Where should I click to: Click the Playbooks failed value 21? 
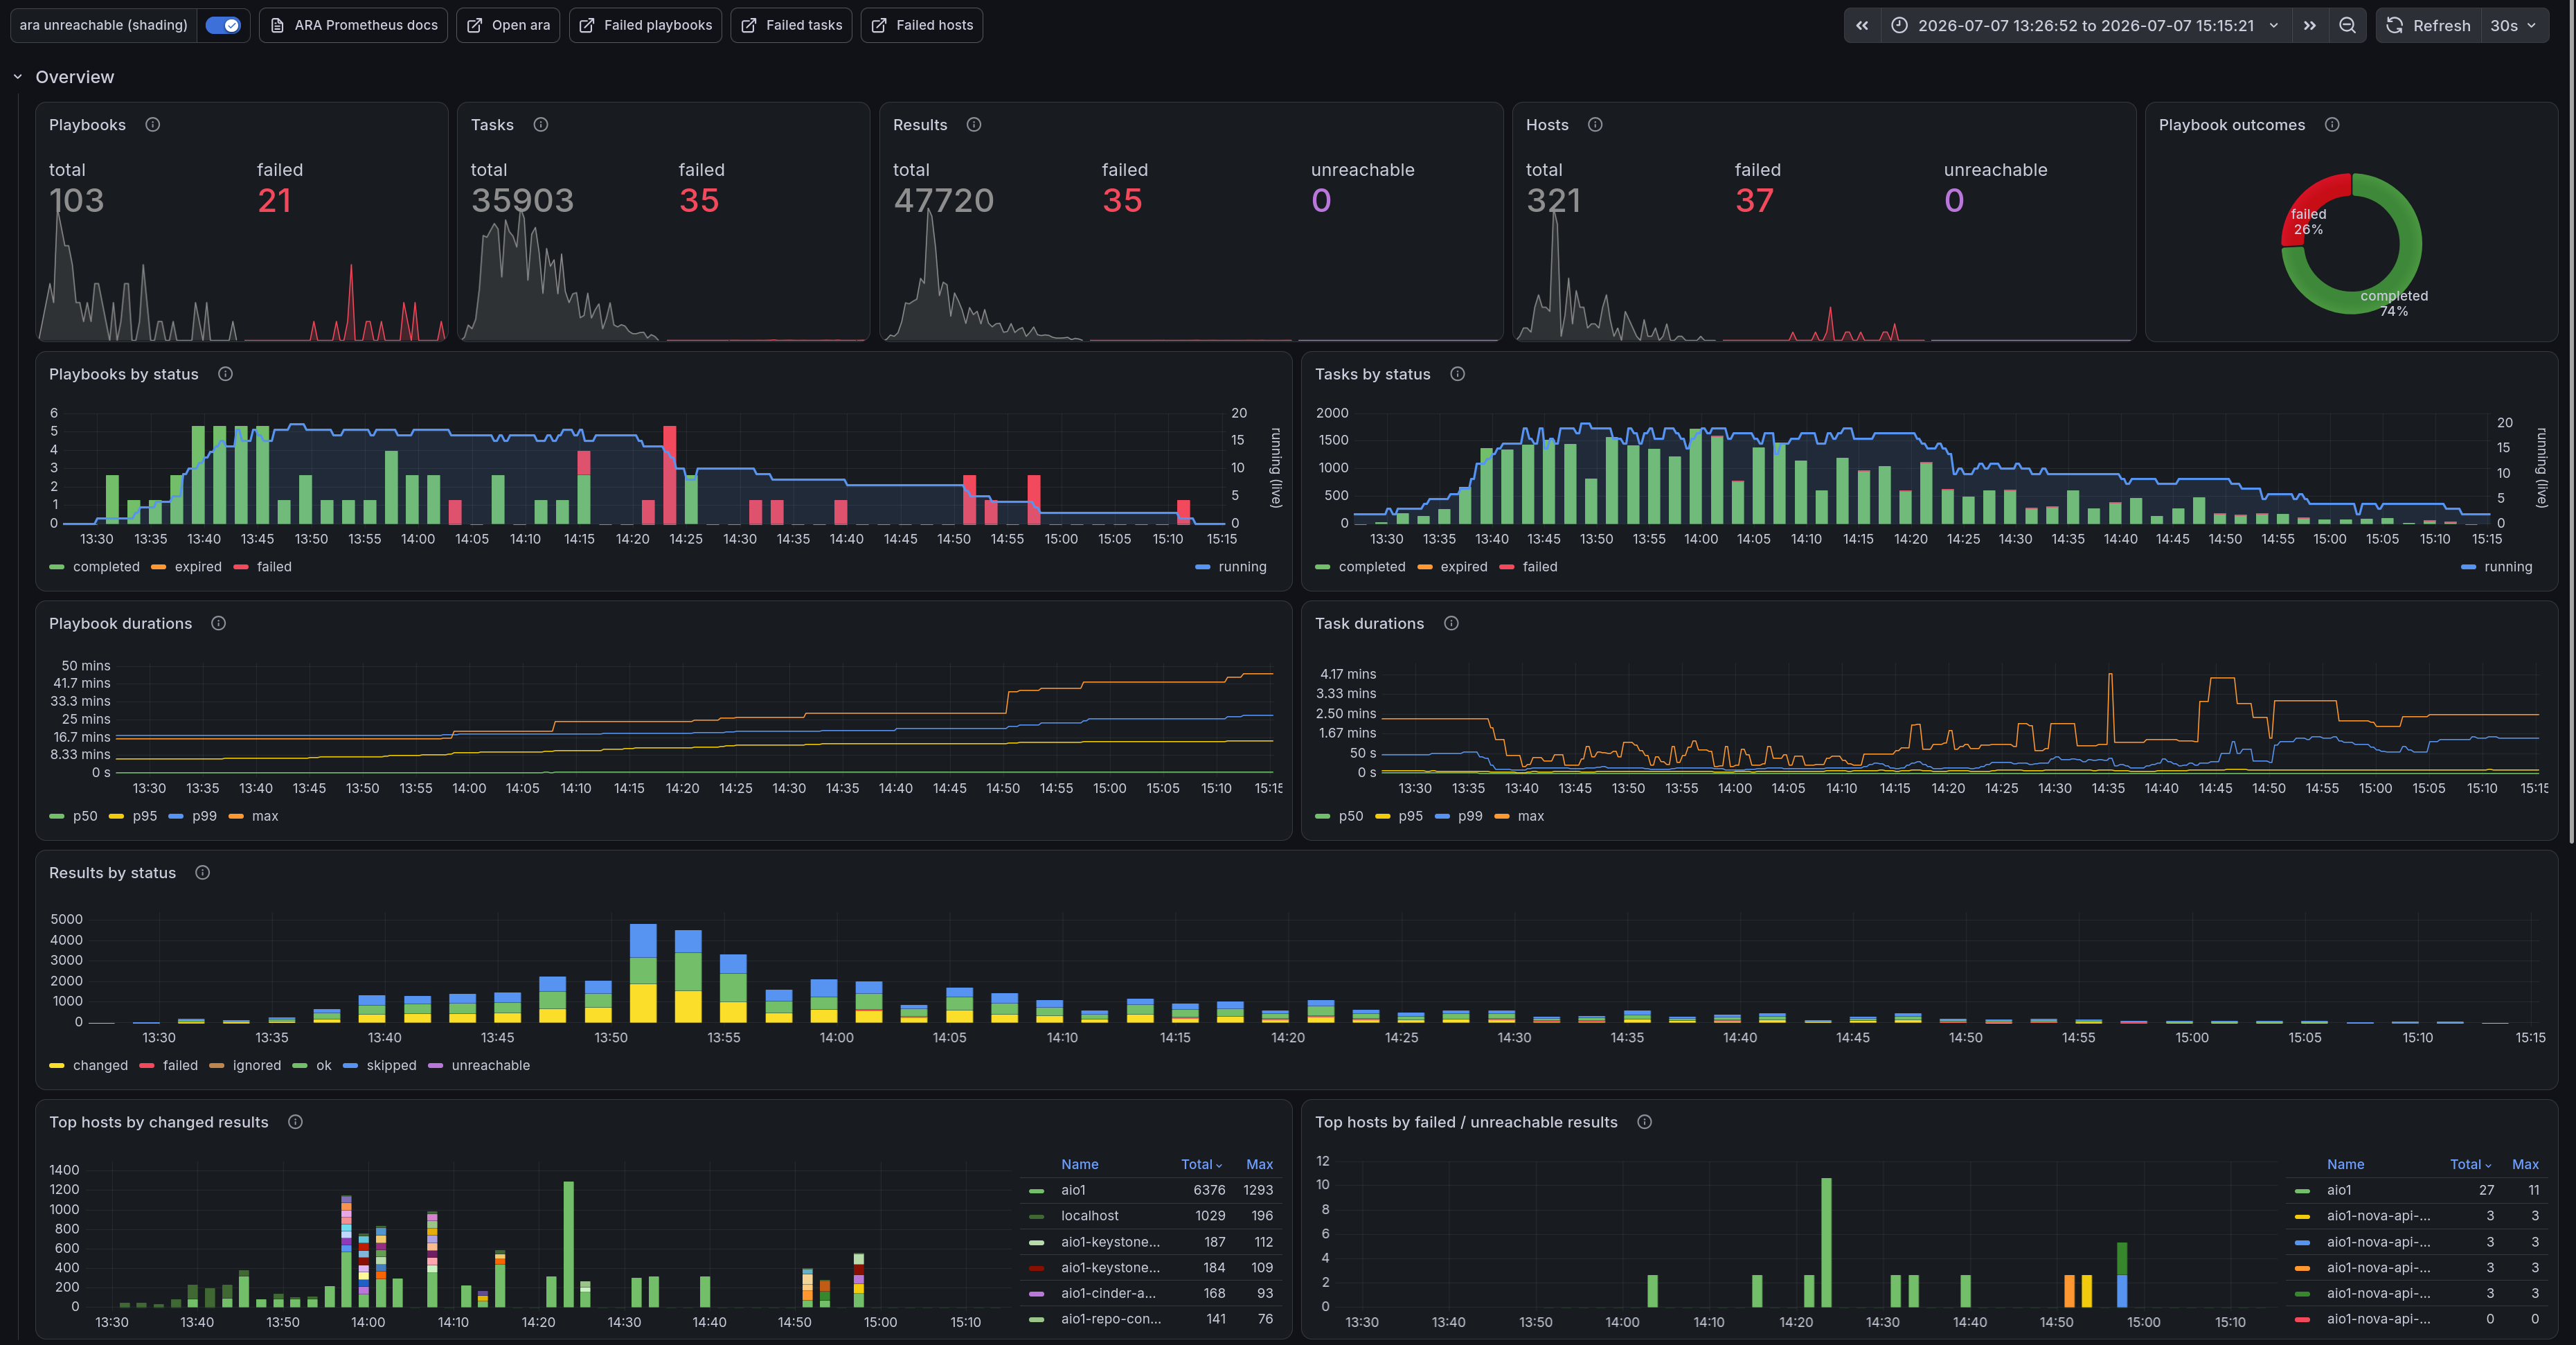(x=274, y=201)
